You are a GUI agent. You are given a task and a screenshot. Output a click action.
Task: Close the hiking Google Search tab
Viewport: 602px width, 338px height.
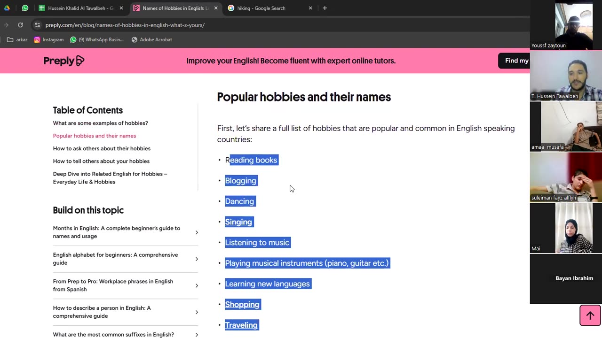point(310,8)
